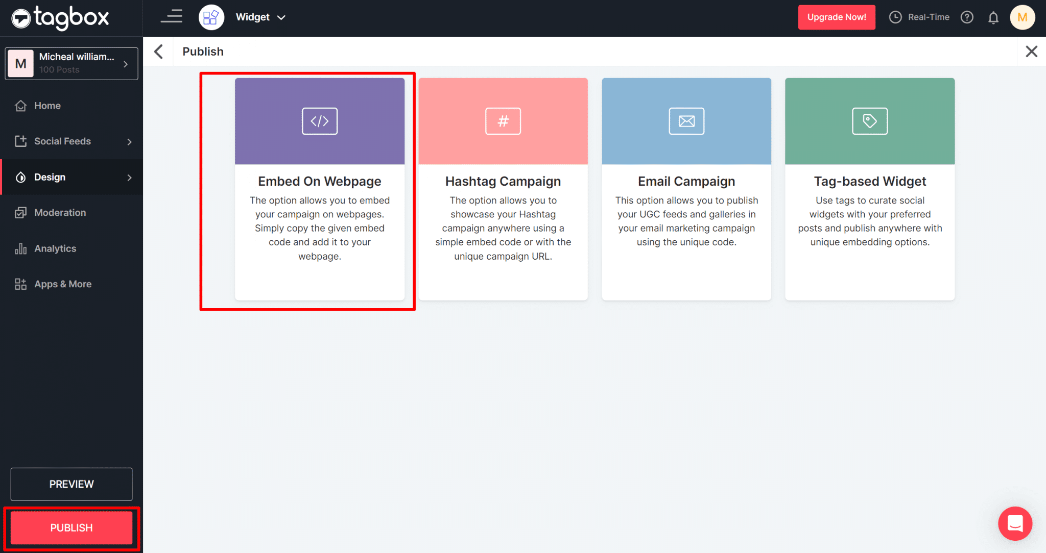Viewport: 1046px width, 553px height.
Task: Click the Upgrade Now! button
Action: point(836,17)
